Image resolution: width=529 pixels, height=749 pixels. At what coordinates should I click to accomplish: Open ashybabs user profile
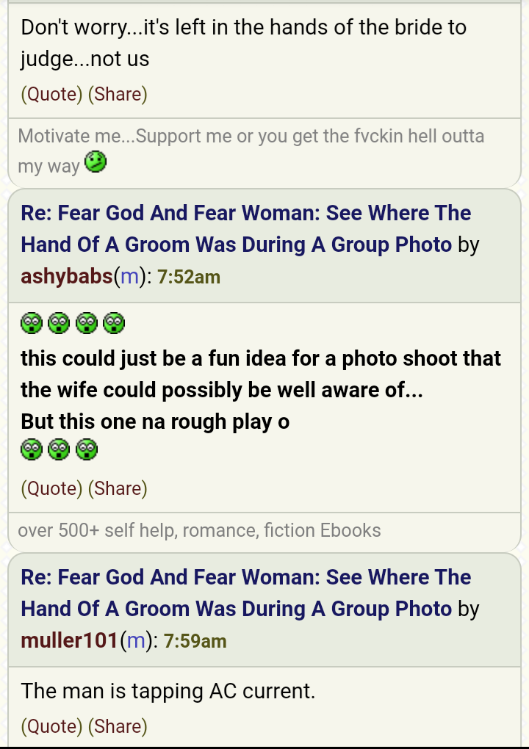(x=67, y=277)
